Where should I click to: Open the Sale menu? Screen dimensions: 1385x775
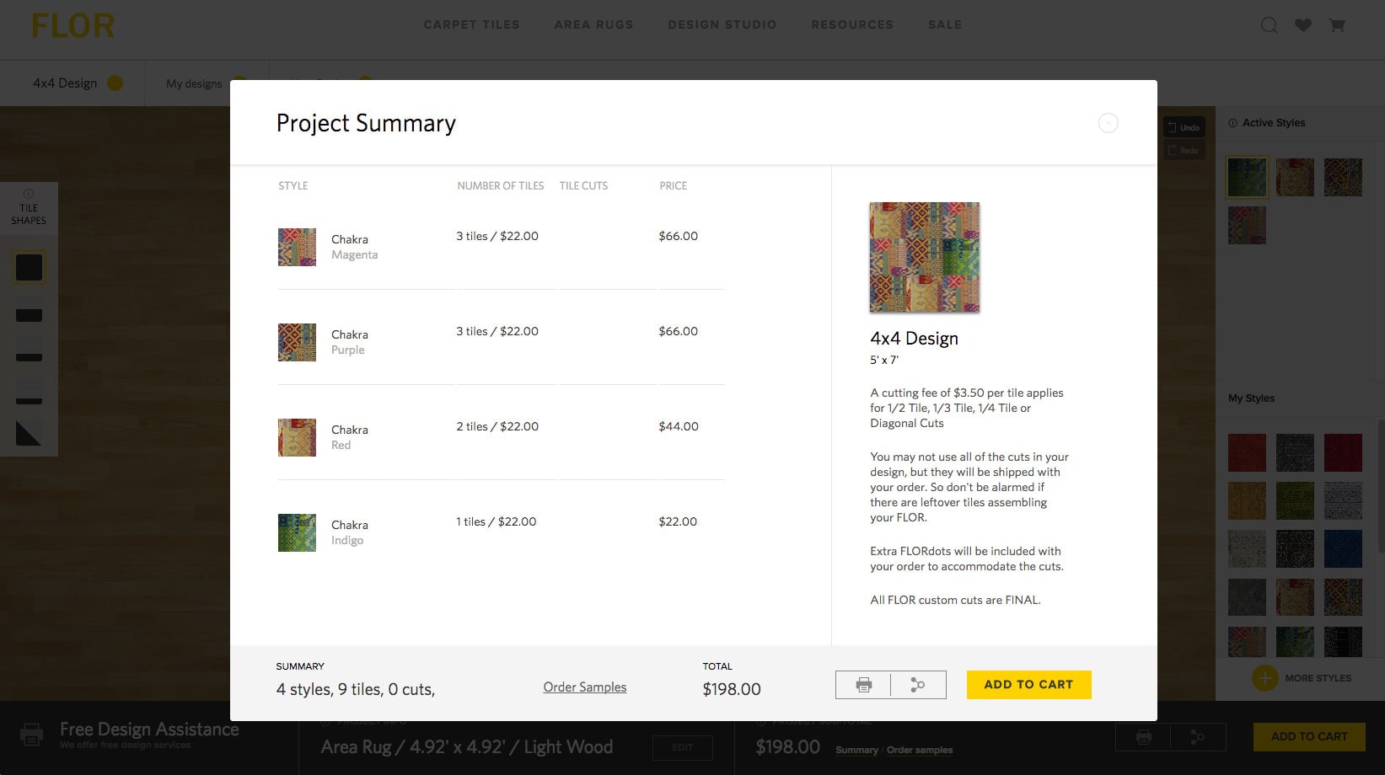pyautogui.click(x=945, y=24)
